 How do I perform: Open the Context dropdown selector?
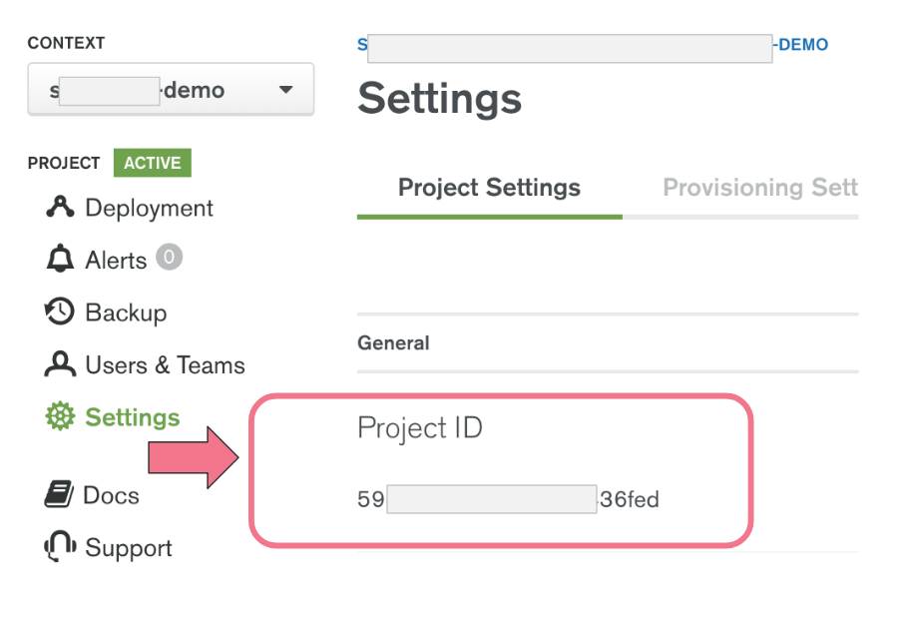170,90
